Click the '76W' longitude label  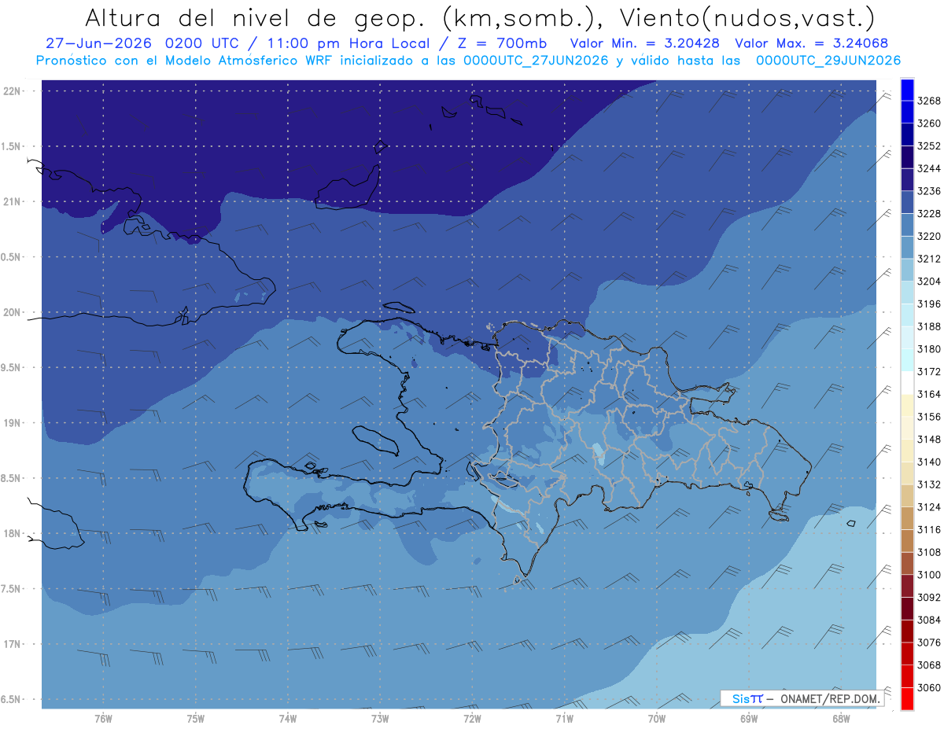click(103, 718)
